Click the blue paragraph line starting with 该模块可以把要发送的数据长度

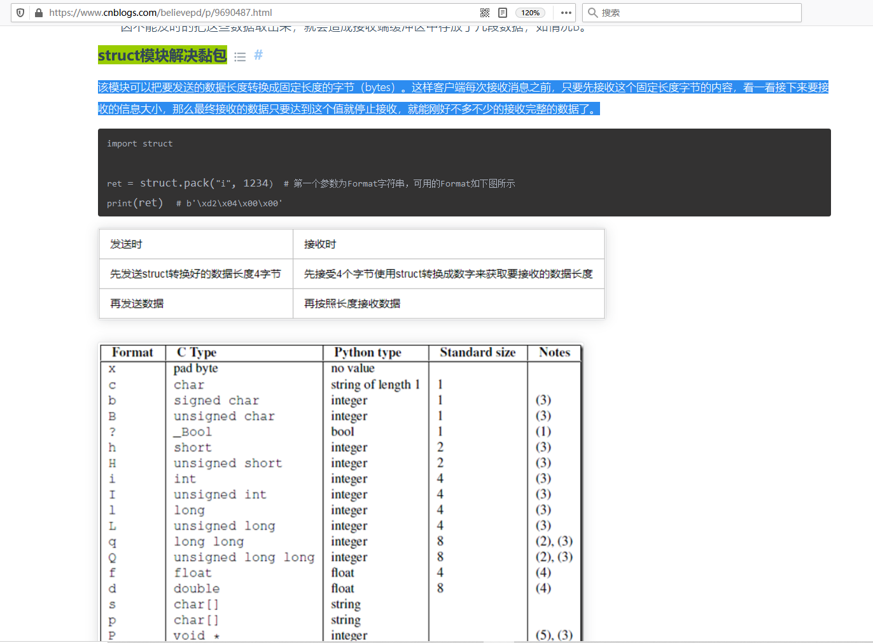[x=463, y=87]
